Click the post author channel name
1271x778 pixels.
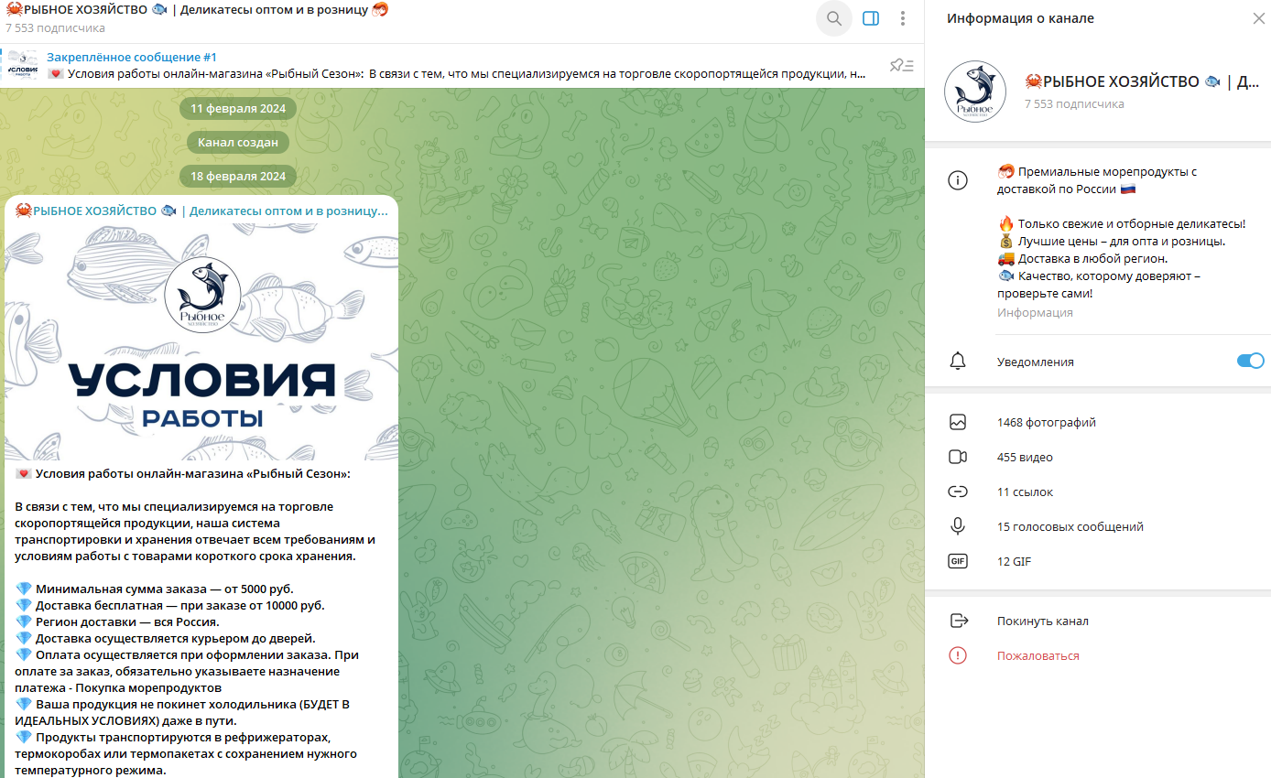click(x=201, y=211)
